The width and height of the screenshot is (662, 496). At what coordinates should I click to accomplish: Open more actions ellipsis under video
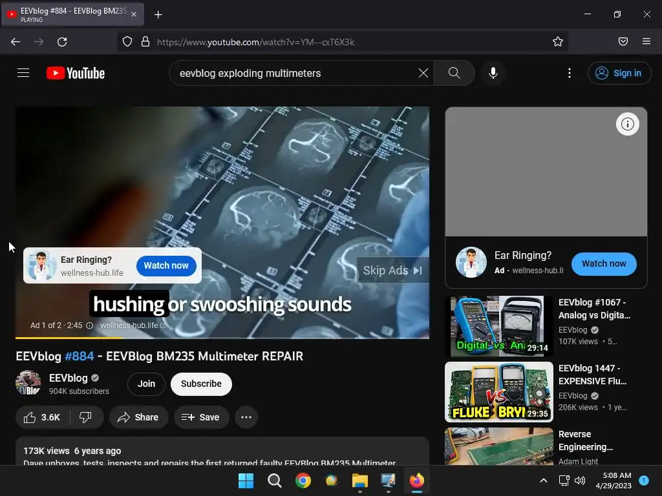pos(246,417)
